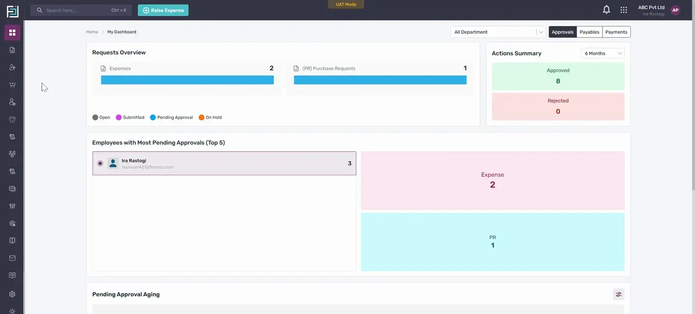Click the Actions Summary heading
Image resolution: width=695 pixels, height=314 pixels.
tap(516, 53)
